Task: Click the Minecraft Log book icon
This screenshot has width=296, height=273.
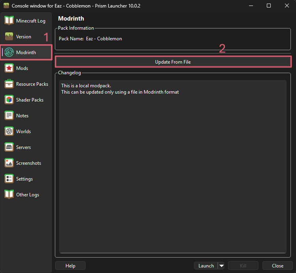Action: [x=9, y=21]
